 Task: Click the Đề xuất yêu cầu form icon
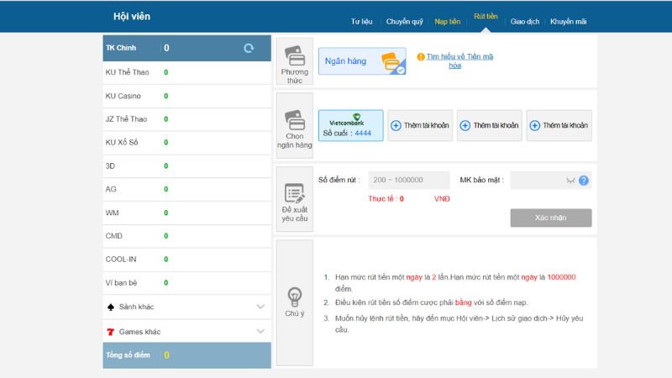(294, 193)
